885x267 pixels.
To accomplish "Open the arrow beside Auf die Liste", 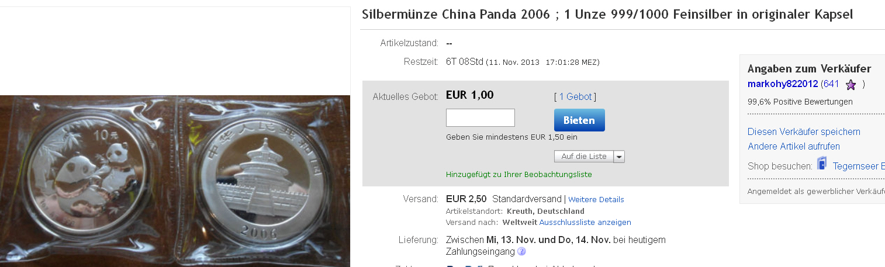I will (619, 157).
